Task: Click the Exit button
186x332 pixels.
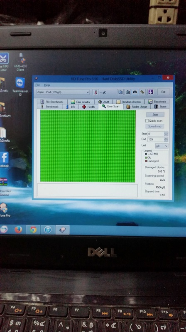Action: coord(164,92)
